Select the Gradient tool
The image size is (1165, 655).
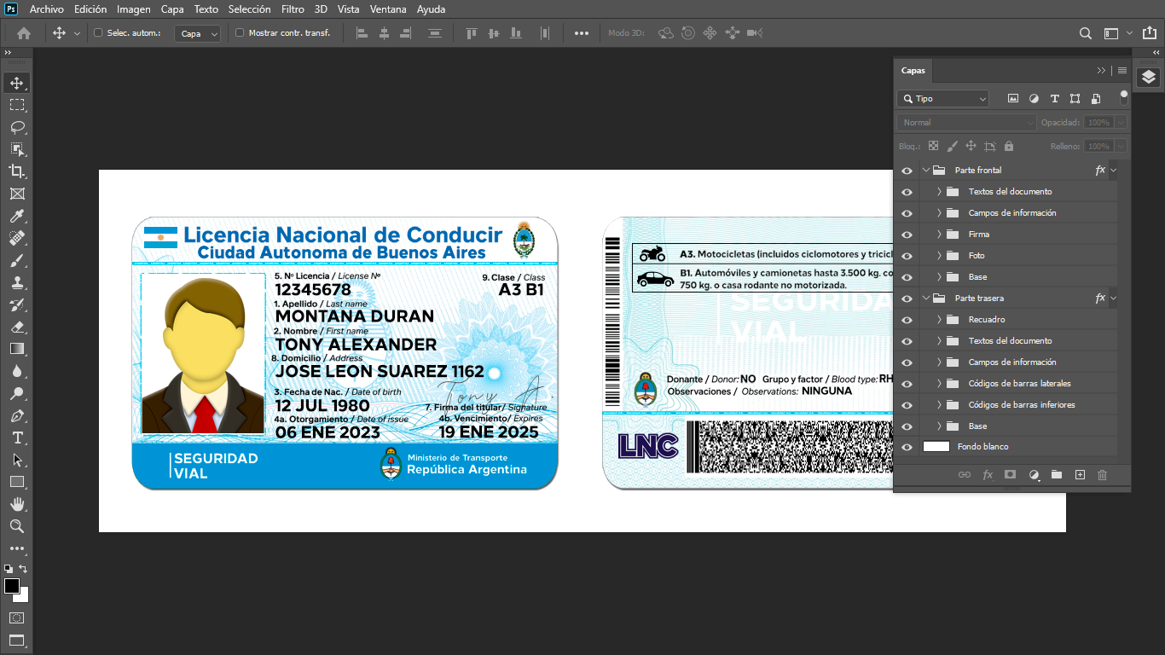pyautogui.click(x=17, y=349)
